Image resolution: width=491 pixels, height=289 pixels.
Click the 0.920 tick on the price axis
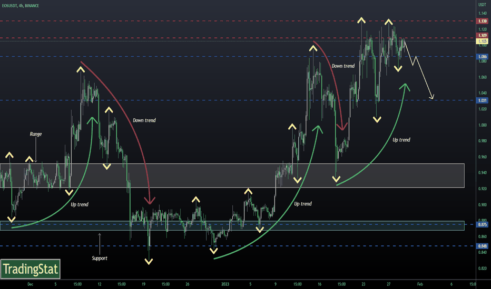(483, 189)
